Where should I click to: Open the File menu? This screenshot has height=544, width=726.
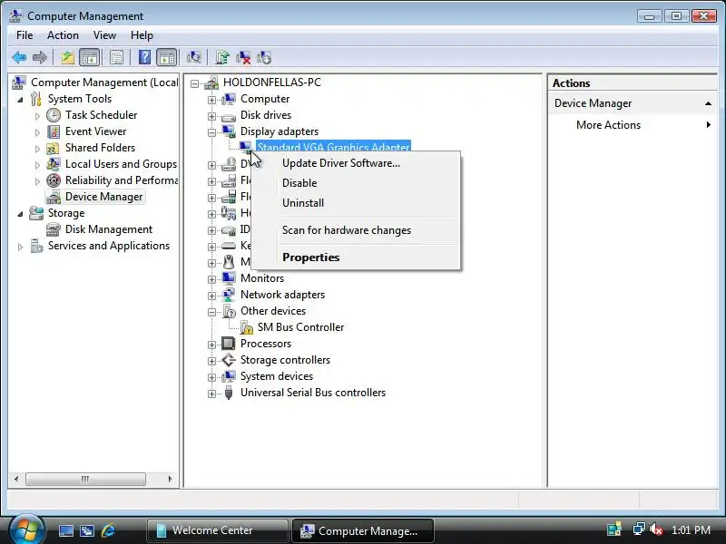point(25,35)
